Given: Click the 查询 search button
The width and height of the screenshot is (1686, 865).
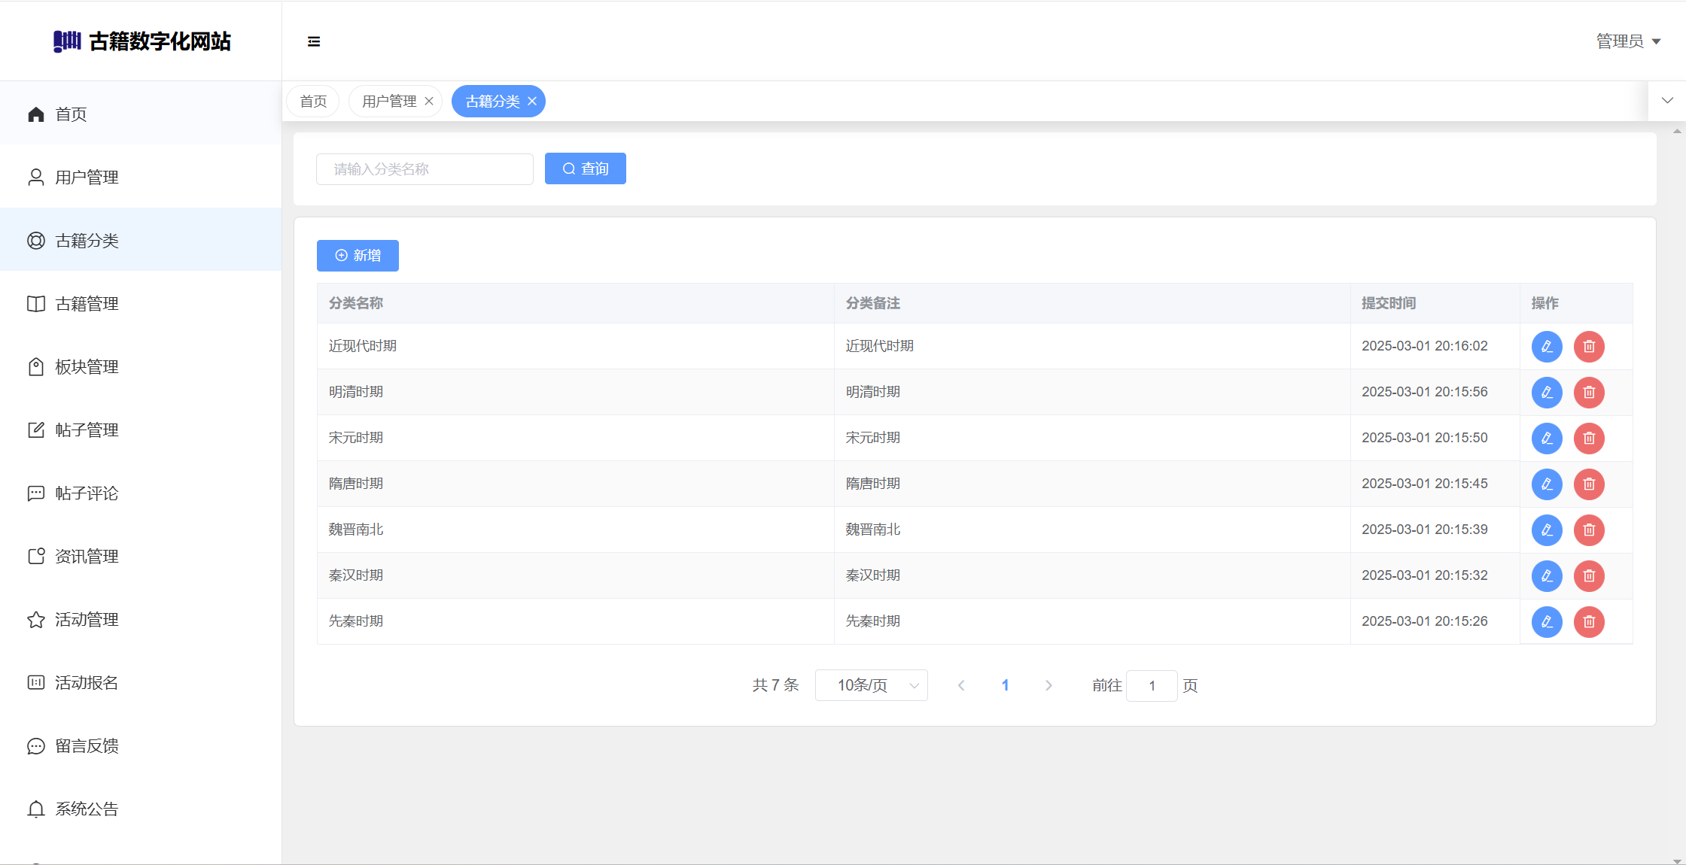Looking at the screenshot, I should pos(585,168).
